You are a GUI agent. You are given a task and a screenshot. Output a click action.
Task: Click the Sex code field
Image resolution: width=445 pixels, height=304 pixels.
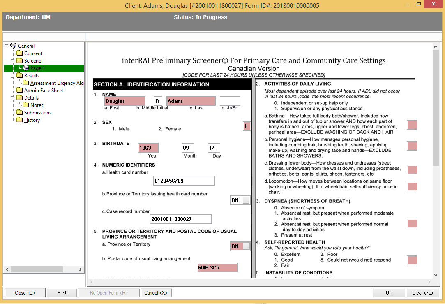247,126
